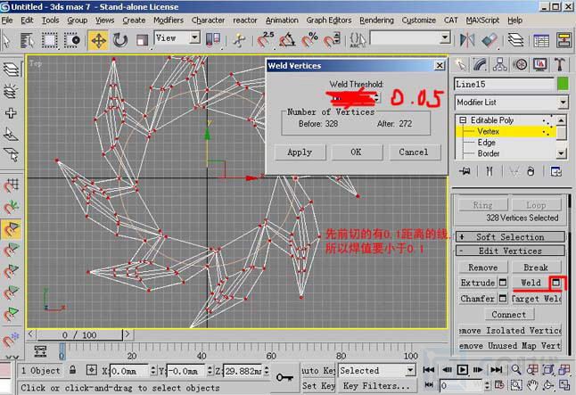
Task: Click the Select Object arrow tool
Action: click(x=6, y=40)
